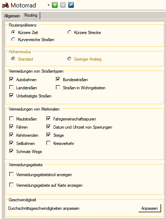Click the blue edit profile pencil icon
Viewport: 166px width, 219px height.
tap(71, 5)
